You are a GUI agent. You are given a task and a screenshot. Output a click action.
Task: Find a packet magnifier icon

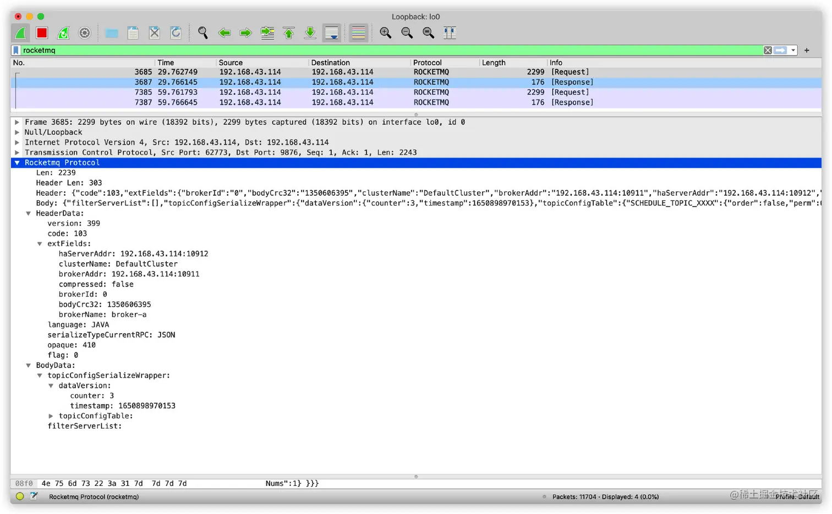203,33
